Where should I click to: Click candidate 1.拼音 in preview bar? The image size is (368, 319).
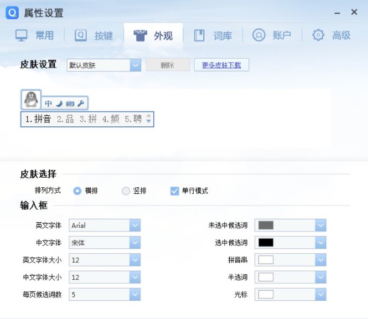(x=38, y=119)
